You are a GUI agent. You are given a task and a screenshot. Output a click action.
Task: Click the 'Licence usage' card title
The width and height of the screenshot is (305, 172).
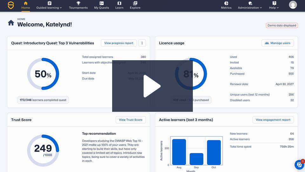coord(172,43)
